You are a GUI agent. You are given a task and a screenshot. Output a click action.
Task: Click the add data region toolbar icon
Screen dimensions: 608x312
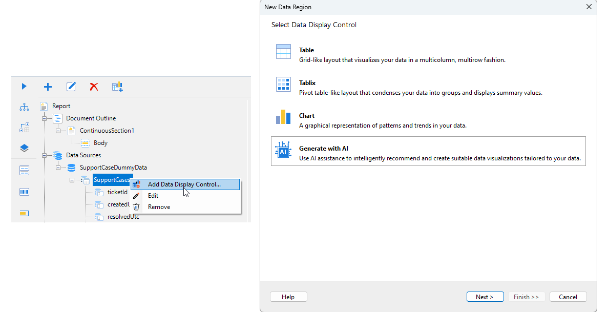click(x=117, y=87)
